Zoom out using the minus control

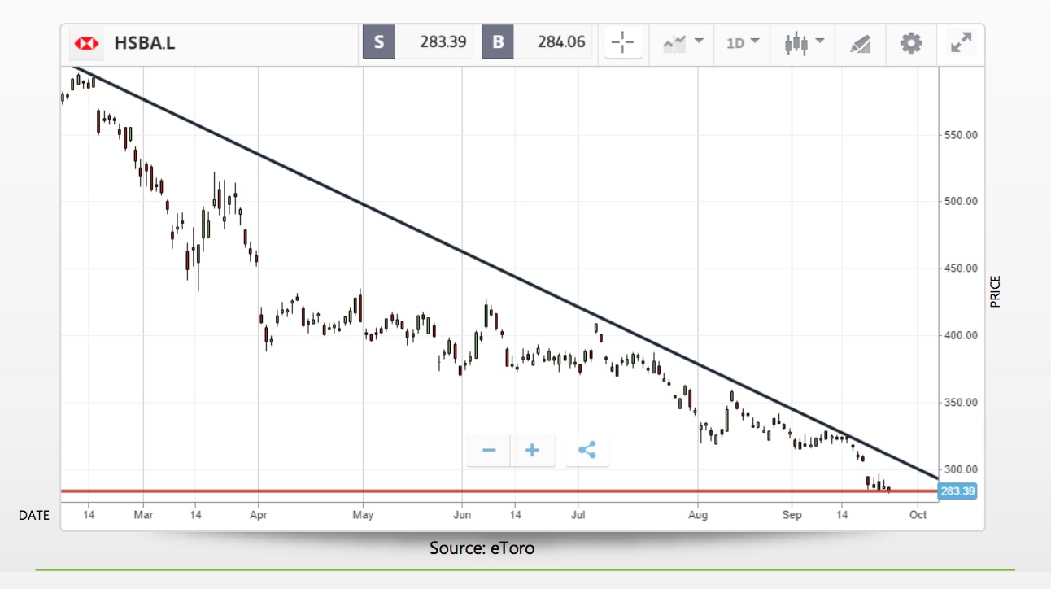pos(488,449)
